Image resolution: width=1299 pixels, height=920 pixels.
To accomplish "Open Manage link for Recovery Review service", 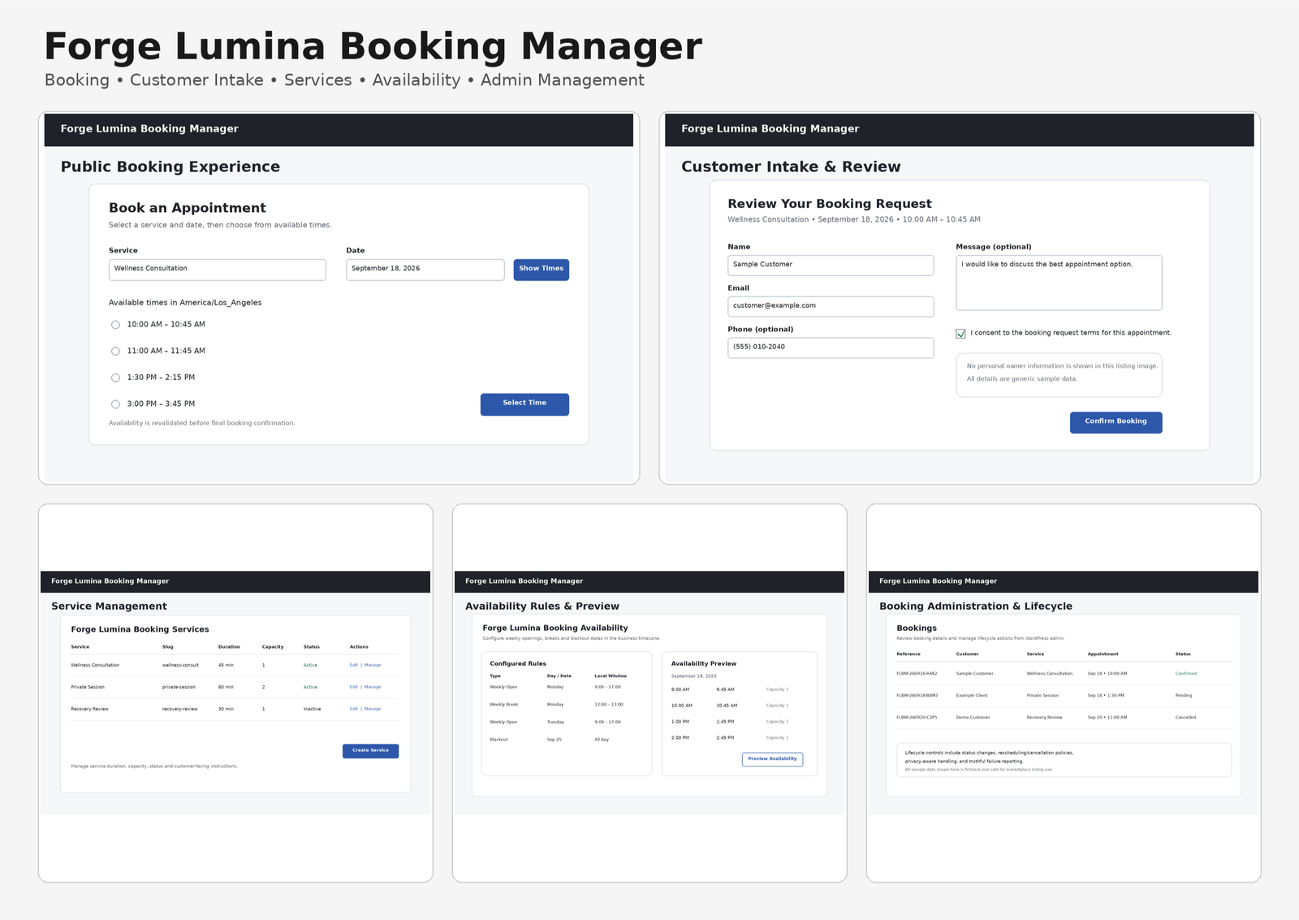I will (373, 709).
